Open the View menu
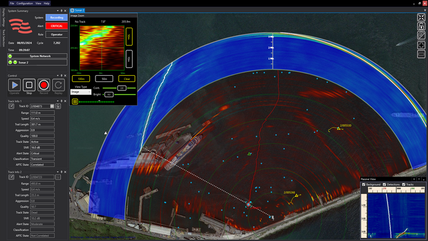The height and width of the screenshot is (241, 428). coord(38,3)
